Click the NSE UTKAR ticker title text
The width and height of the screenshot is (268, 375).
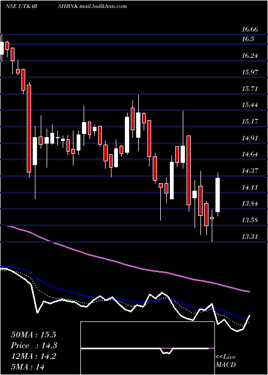pos(21,6)
